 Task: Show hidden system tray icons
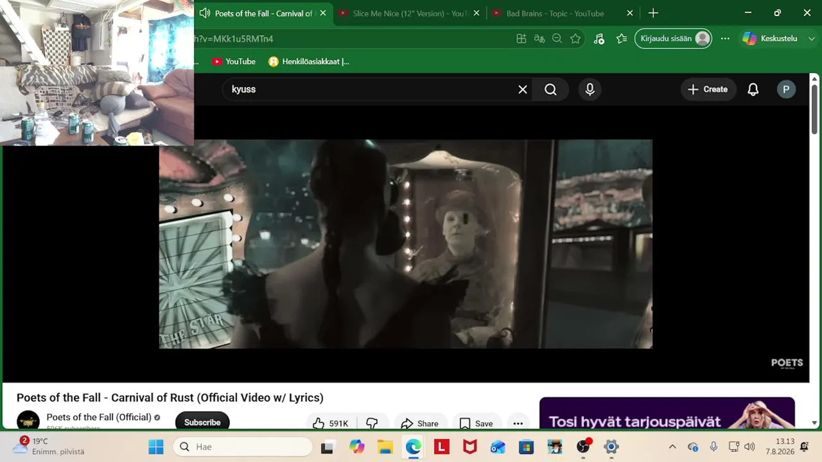point(672,447)
